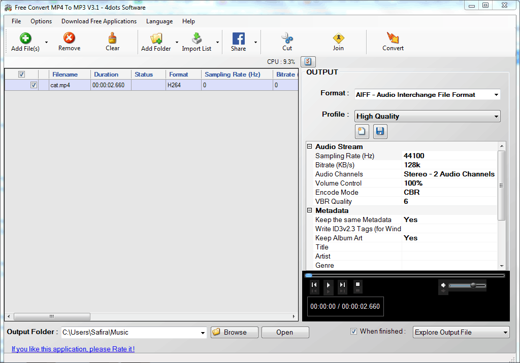Share via the Facebook icon
520x363 pixels.
(239, 39)
